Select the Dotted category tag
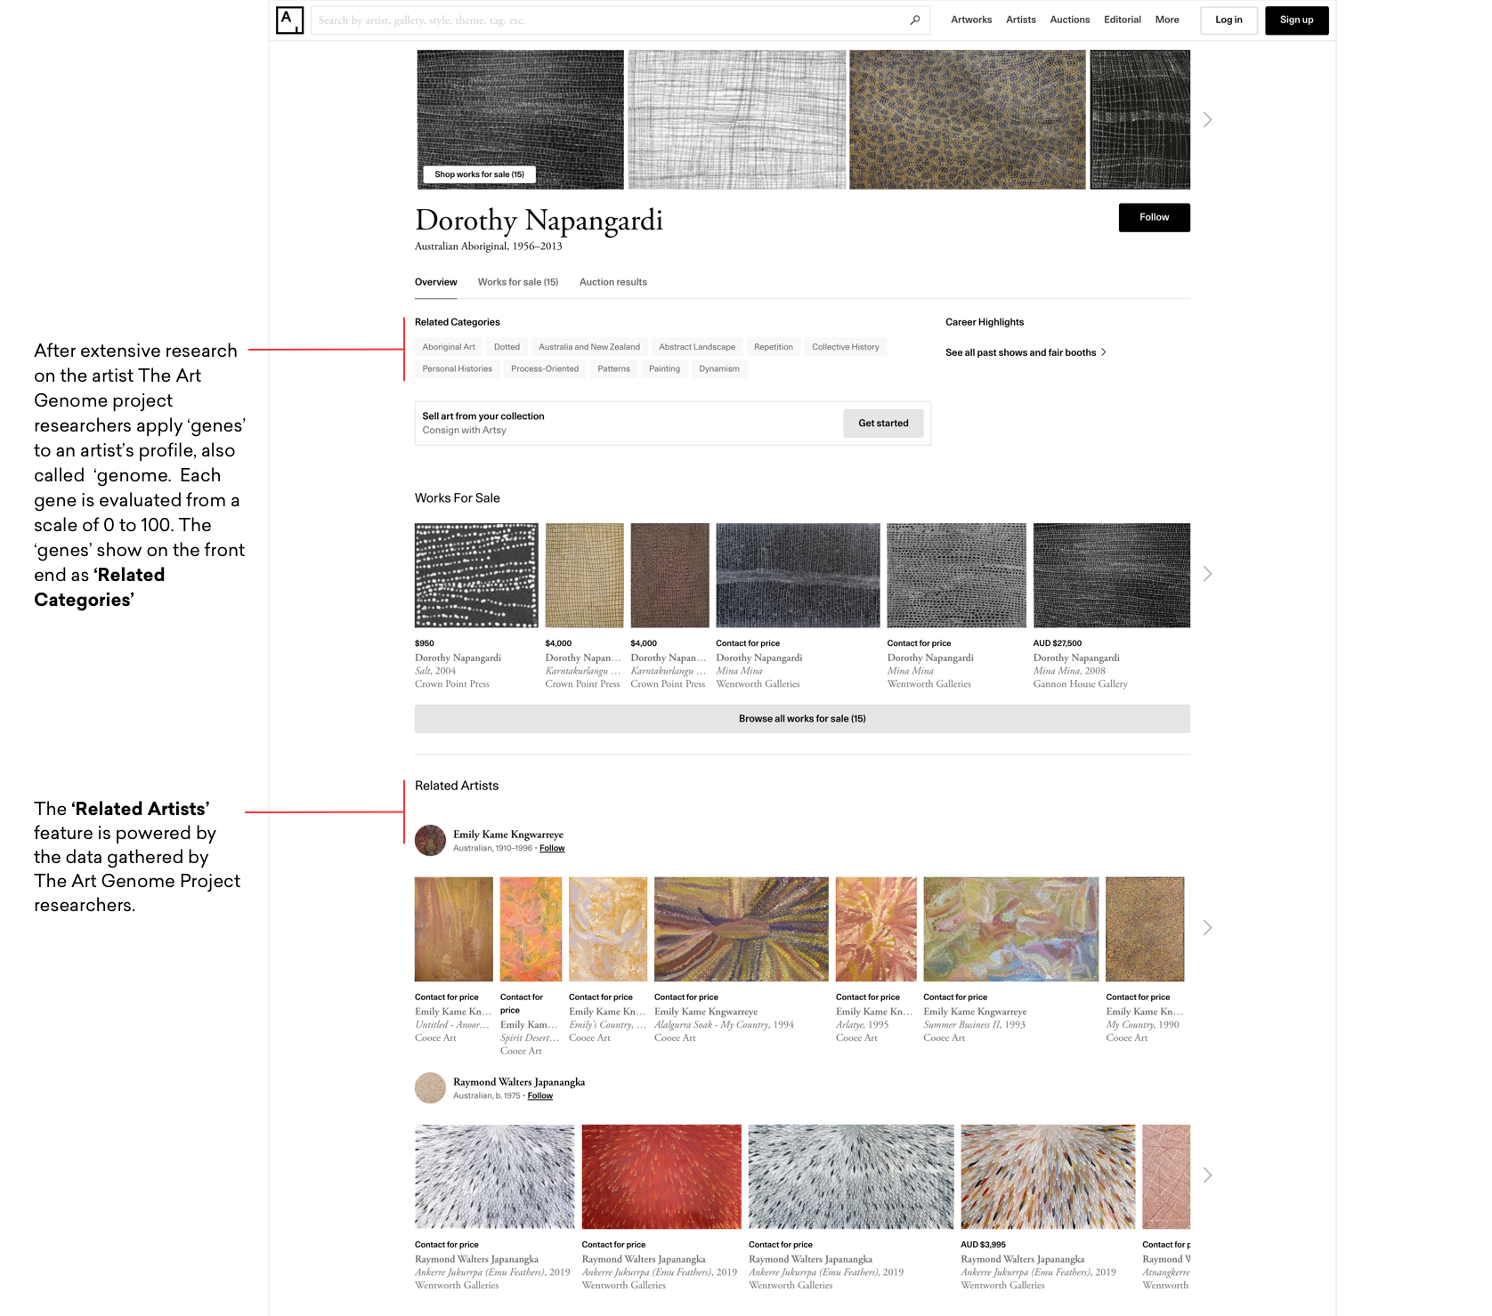1492x1316 pixels. (507, 347)
